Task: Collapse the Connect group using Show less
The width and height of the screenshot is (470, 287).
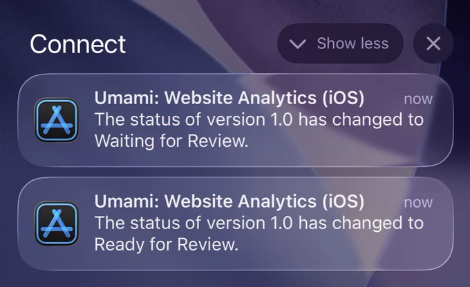Action: (340, 43)
